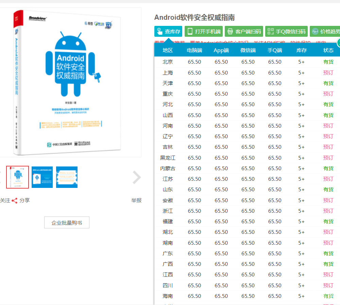Image resolution: width=340 pixels, height=305 pixels.
Task: Click the 山西 region cell
Action: click(x=168, y=115)
